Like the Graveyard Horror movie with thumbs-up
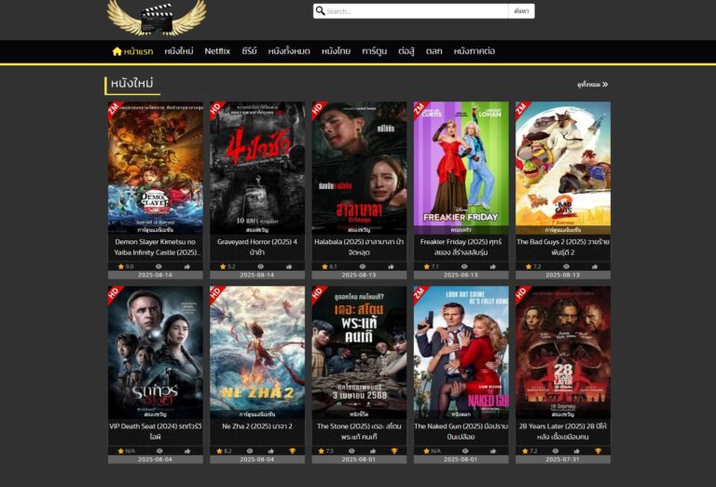The image size is (716, 487). (x=289, y=266)
